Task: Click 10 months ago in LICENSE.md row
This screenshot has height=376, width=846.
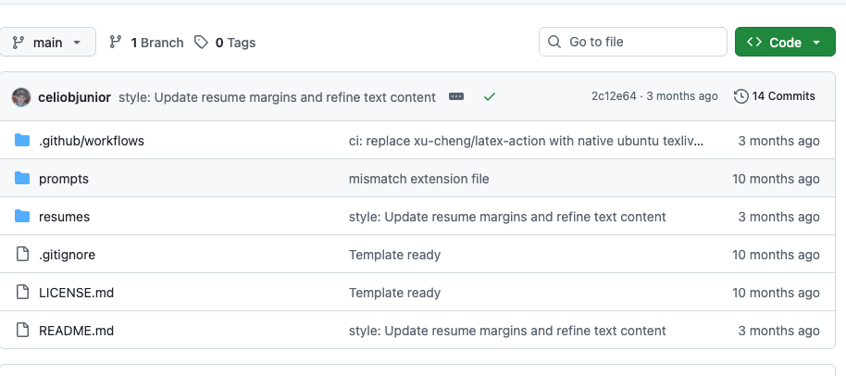Action: click(776, 293)
